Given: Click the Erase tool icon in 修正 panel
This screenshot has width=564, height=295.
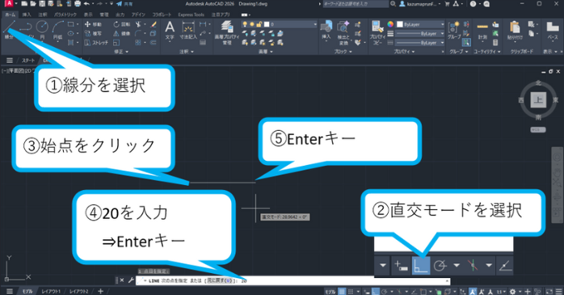Looking at the screenshot, I should [x=154, y=24].
